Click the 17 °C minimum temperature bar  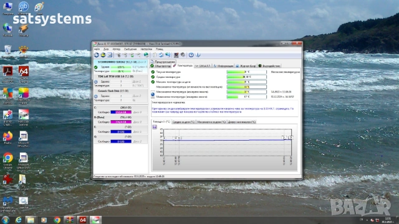[x=247, y=97]
